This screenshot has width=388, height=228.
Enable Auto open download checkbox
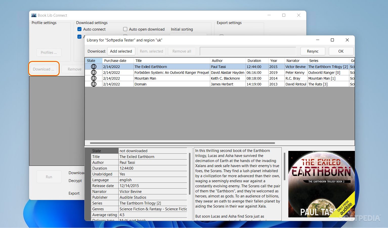(x=125, y=29)
